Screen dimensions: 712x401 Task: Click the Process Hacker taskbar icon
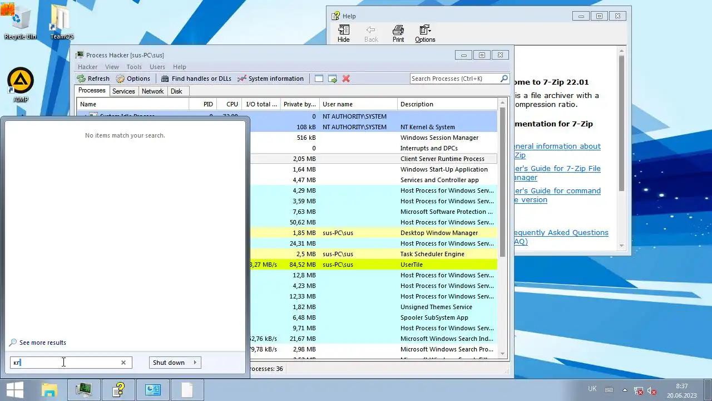click(x=84, y=390)
